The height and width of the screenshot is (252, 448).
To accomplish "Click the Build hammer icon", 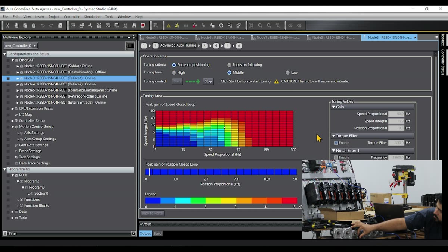I will [90, 25].
